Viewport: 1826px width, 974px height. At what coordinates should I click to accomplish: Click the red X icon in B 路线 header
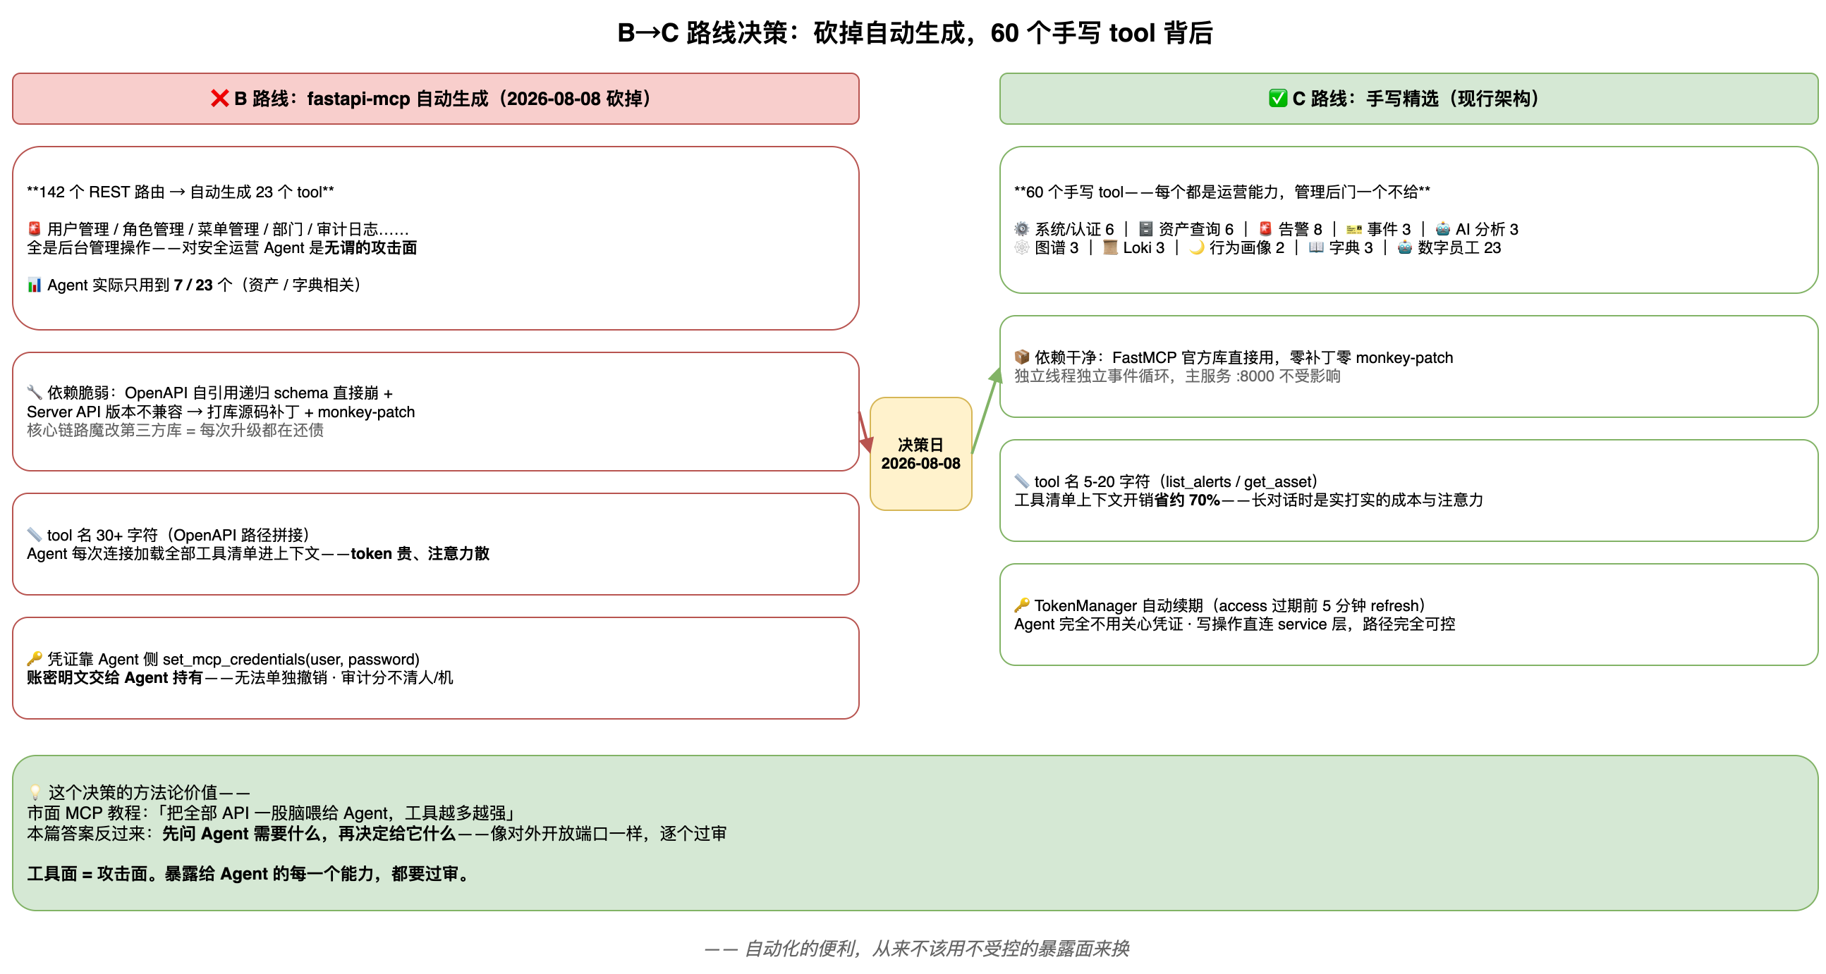(220, 99)
